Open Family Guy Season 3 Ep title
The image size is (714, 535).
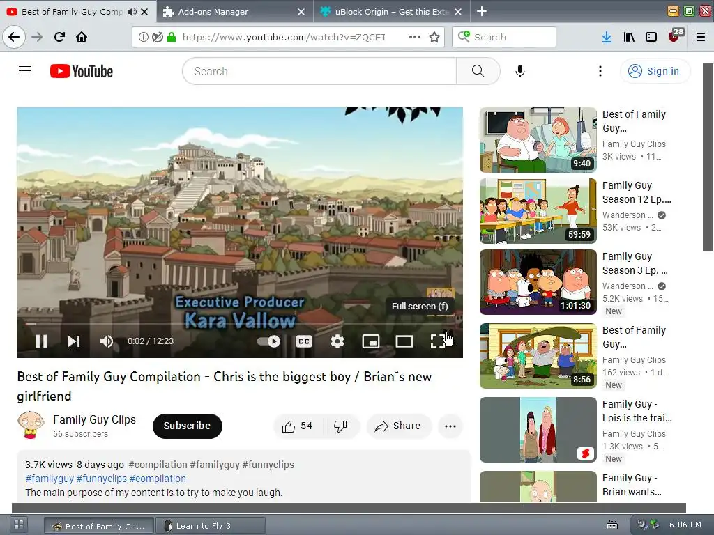pyautogui.click(x=635, y=263)
